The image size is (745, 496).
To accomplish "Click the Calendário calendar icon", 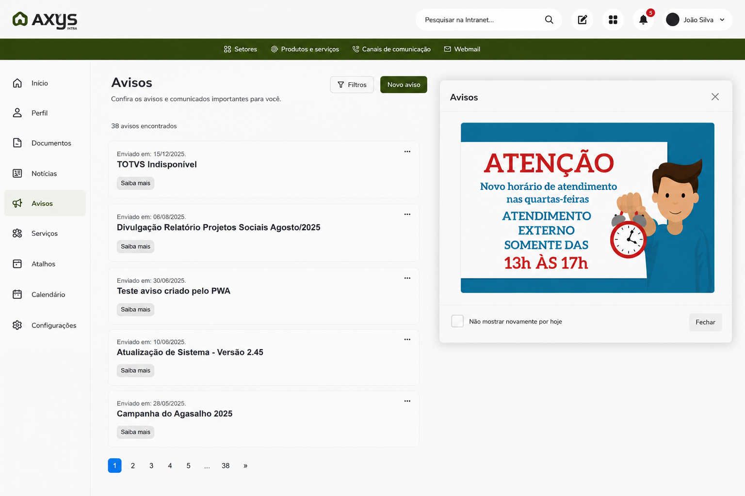I will pos(17,294).
